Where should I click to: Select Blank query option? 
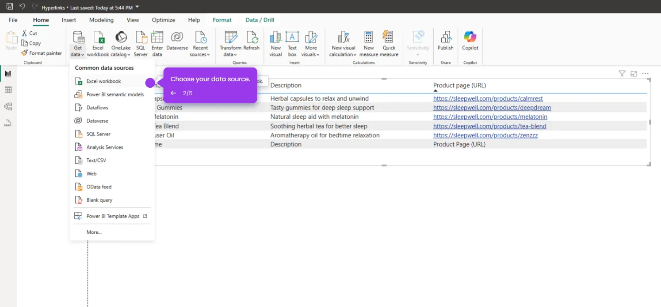(x=112, y=200)
